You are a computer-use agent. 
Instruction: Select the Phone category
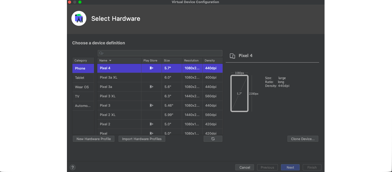(x=83, y=68)
